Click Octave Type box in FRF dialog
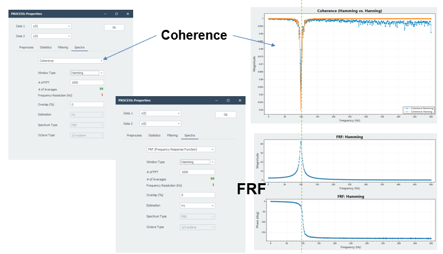Image resolution: width=443 pixels, height=254 pixels. (197, 227)
